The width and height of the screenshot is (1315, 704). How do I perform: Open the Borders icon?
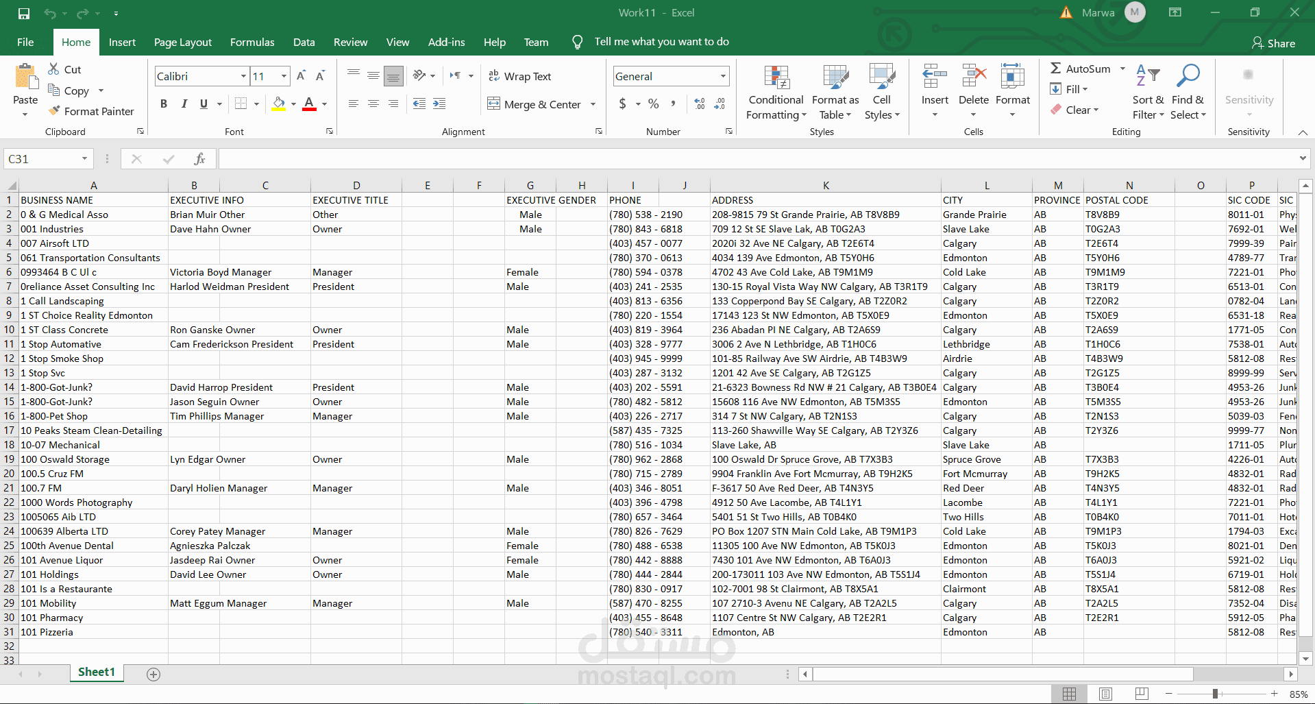click(241, 104)
